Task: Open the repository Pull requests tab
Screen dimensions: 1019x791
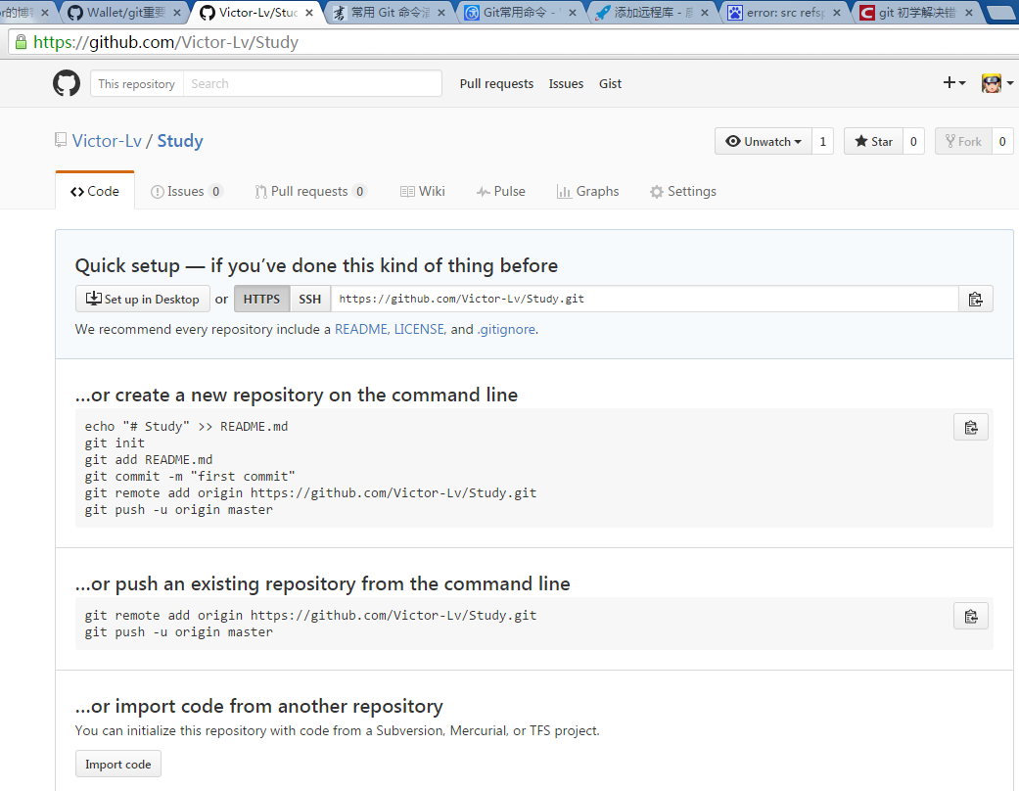Action: click(310, 191)
